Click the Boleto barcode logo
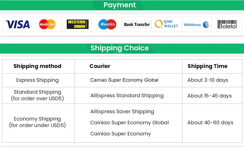The height and width of the screenshot is (153, 244). pyautogui.click(x=227, y=24)
